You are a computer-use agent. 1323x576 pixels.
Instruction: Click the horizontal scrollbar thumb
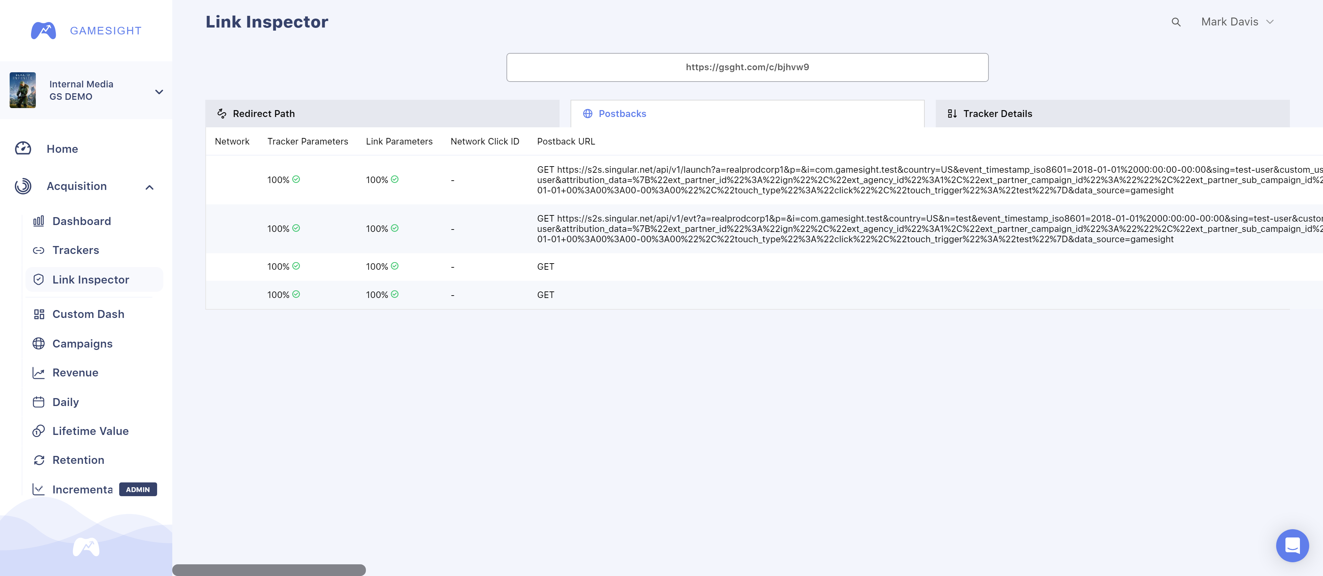269,570
